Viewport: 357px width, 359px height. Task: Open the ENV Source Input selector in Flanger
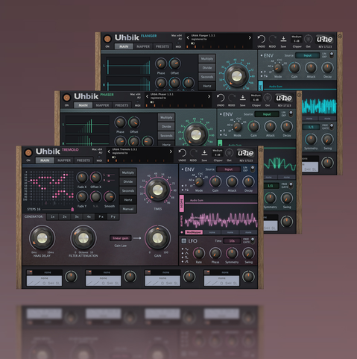[308, 55]
